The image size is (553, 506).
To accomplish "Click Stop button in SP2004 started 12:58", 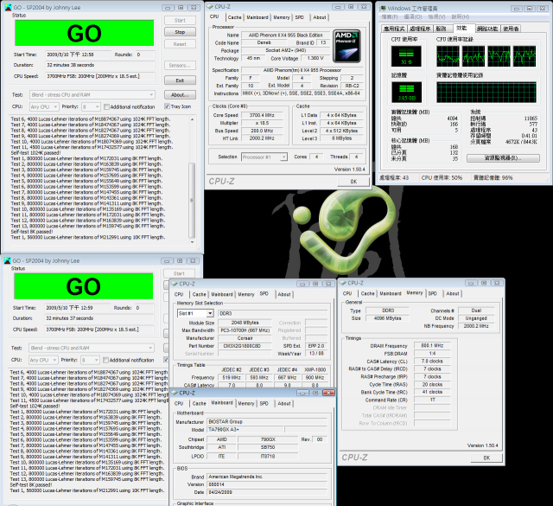I will [x=180, y=32].
